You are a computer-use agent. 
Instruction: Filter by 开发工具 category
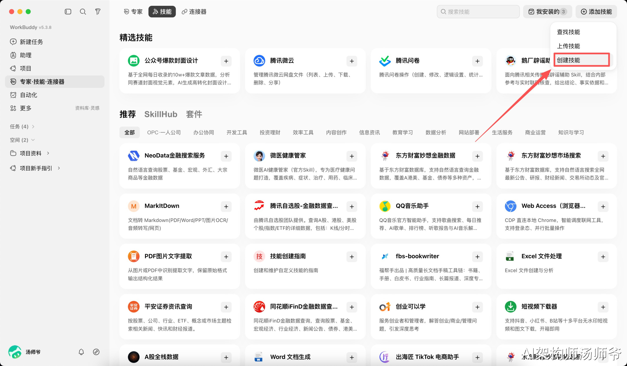pos(237,133)
